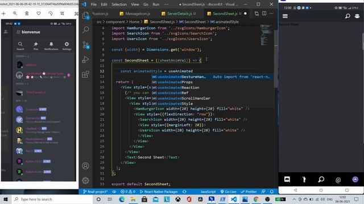The width and height of the screenshot is (364, 204).
Task: Open the Selection menu
Action: click(119, 5)
